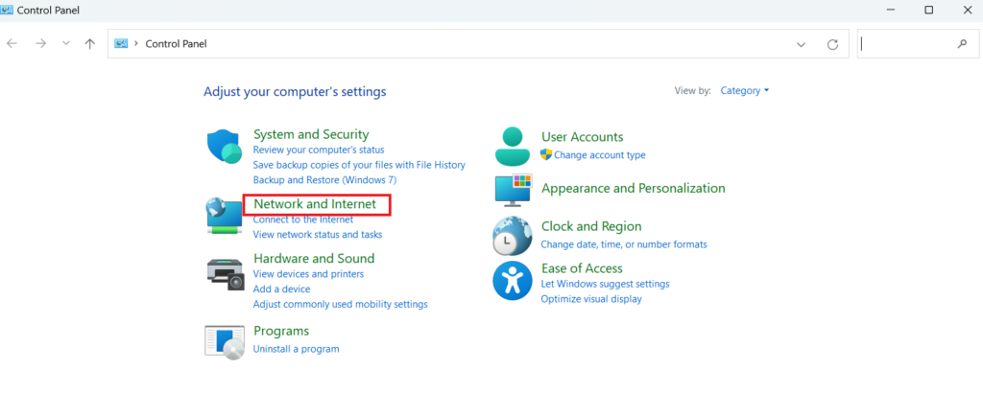Open User Accounts category

[583, 136]
